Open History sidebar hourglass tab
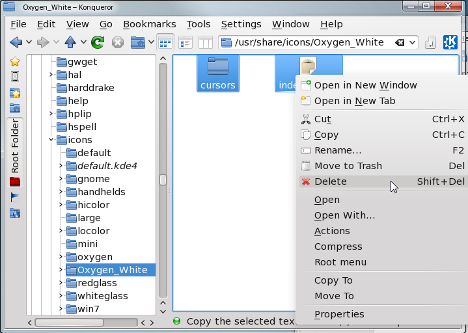Viewport: 468px width, 333px height. coord(15,76)
